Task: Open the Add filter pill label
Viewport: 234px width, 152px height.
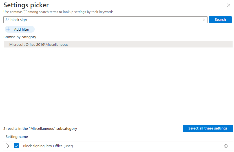Action: point(22,29)
